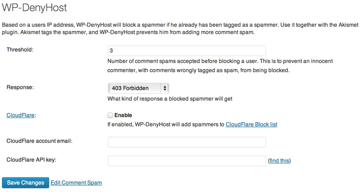Viewport: 363px width, 192px height.
Task: Focus the CloudFlare account email field
Action: 187,142
